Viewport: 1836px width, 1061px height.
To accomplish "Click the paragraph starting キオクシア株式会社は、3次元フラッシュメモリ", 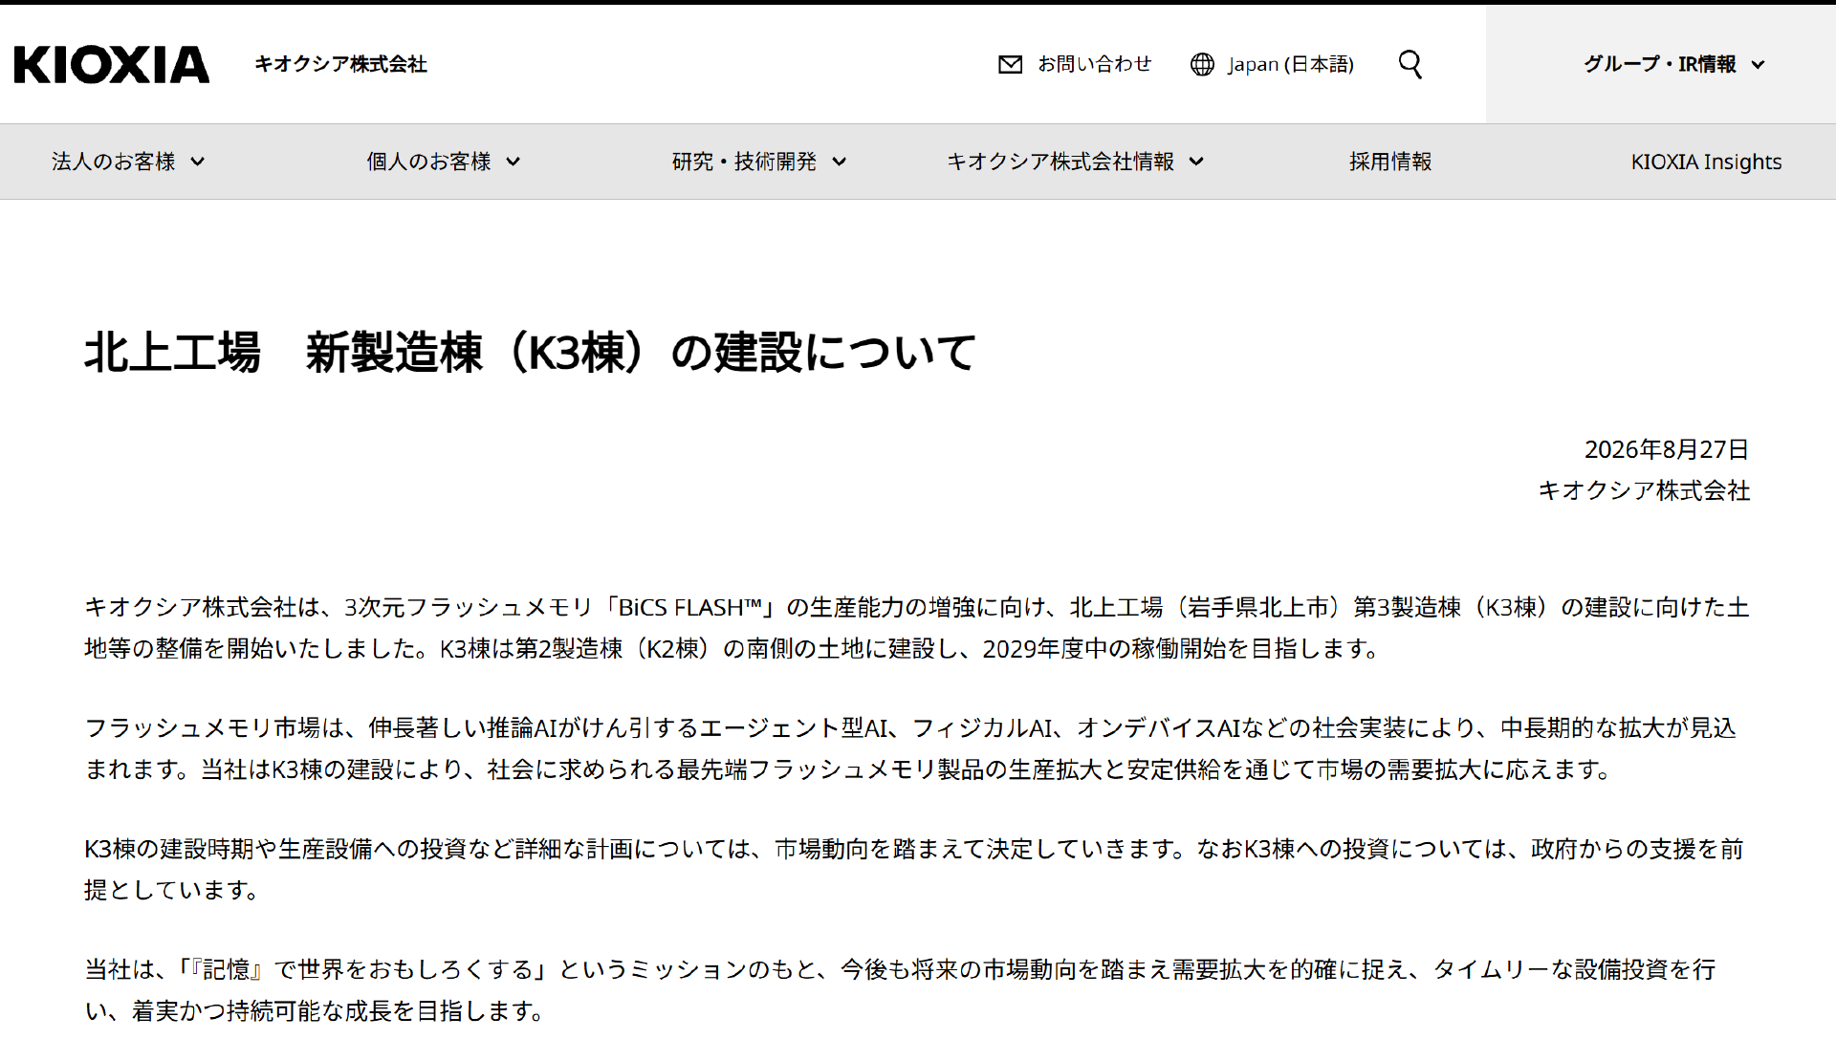I will tap(917, 628).
